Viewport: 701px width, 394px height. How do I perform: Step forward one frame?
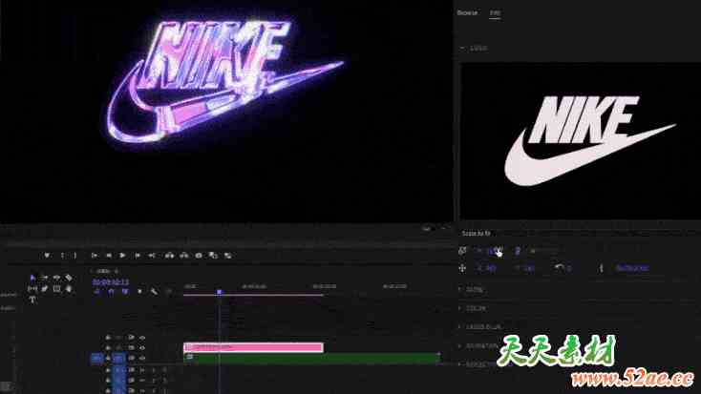click(138, 256)
